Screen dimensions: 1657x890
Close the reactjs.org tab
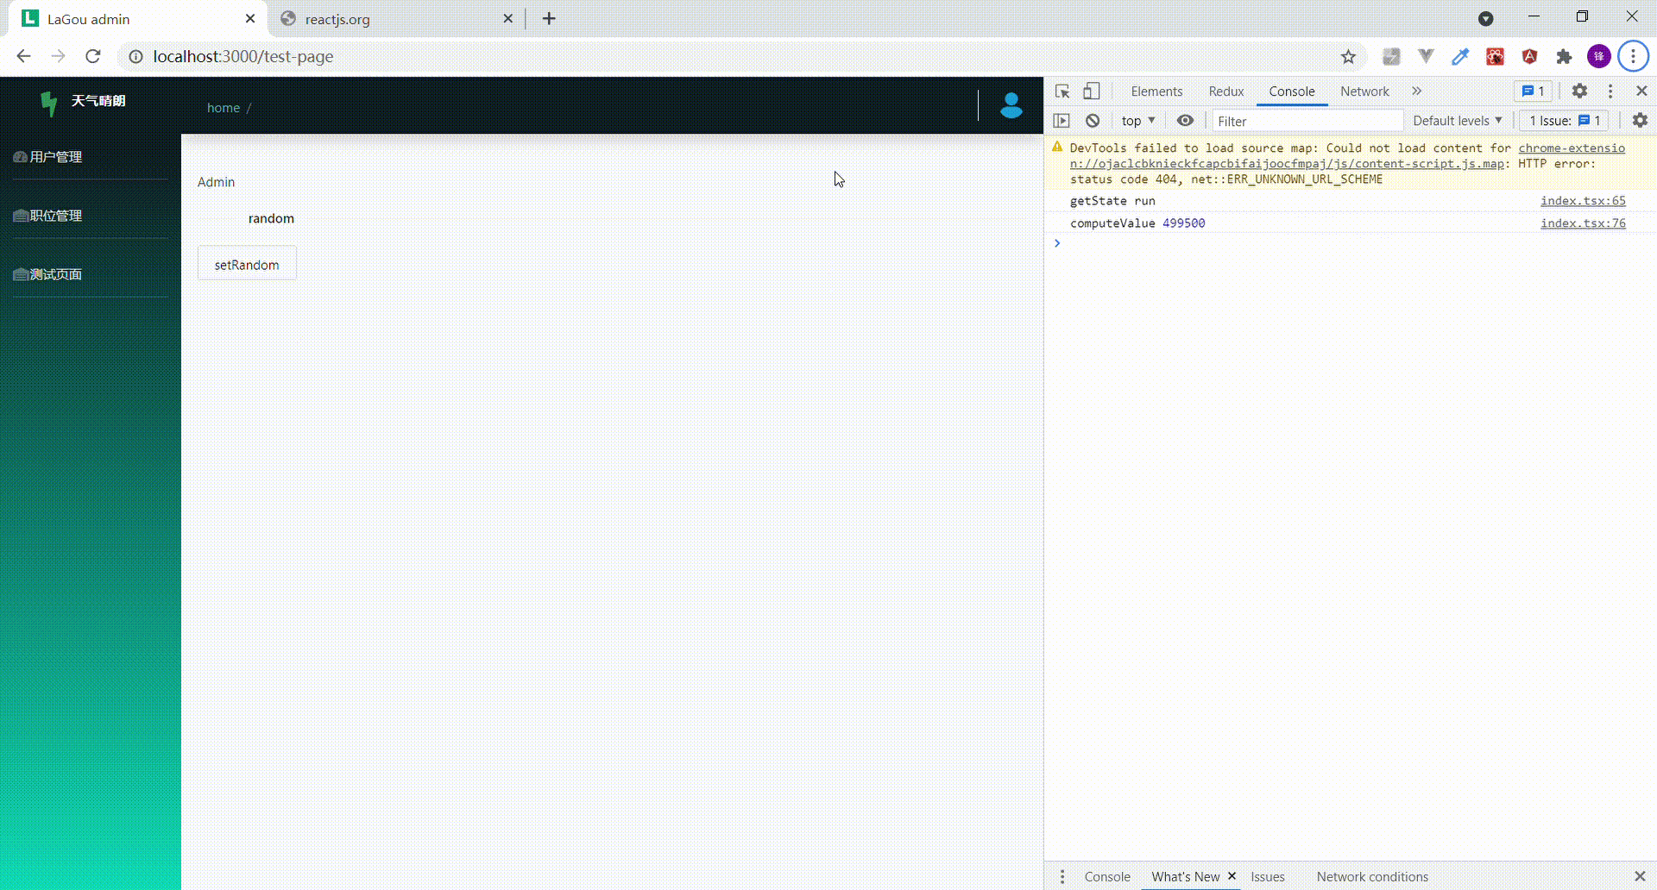(x=507, y=18)
